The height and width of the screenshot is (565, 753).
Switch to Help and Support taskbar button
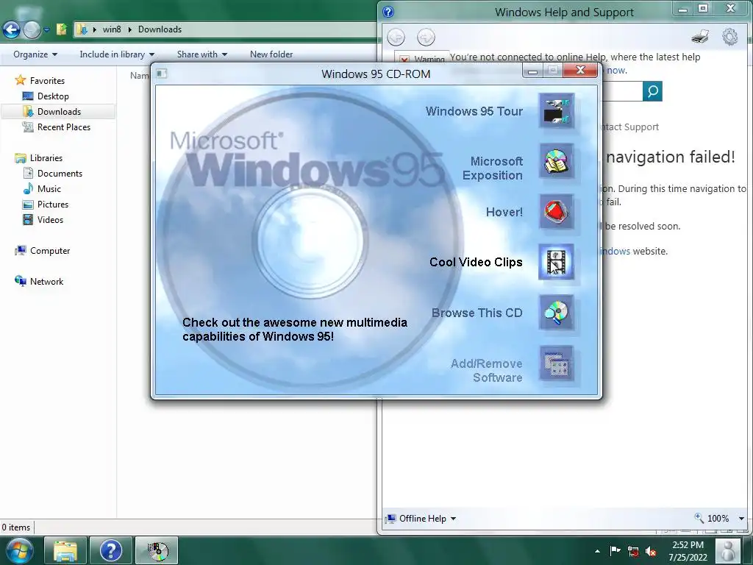110,550
